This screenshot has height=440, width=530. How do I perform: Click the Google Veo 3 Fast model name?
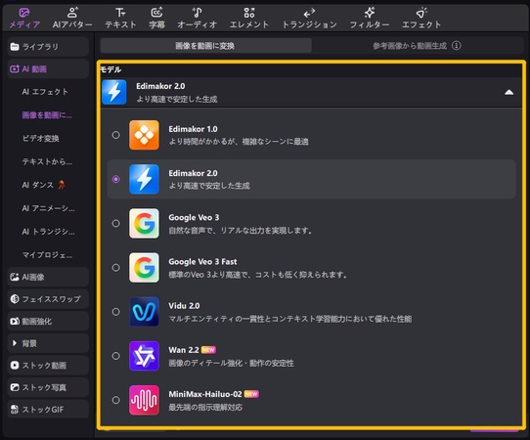[x=202, y=262]
